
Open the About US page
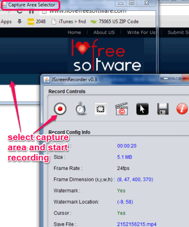[x=104, y=32]
